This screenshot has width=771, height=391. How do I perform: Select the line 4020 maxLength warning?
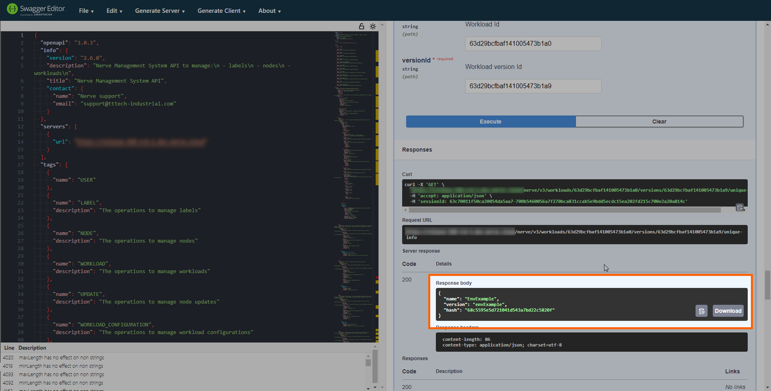61,358
